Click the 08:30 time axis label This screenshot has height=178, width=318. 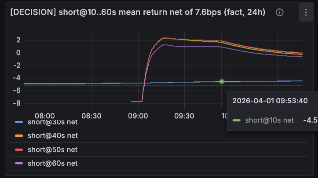tap(91, 116)
